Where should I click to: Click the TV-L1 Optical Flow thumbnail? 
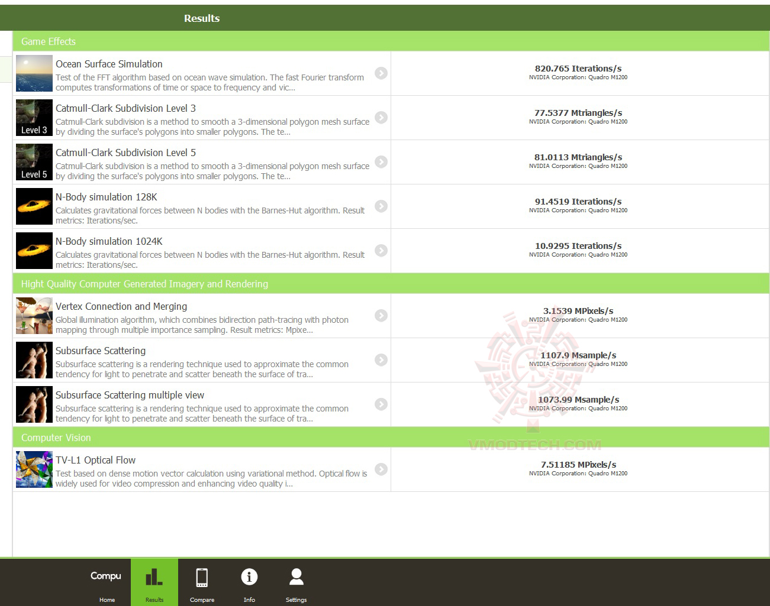(34, 469)
